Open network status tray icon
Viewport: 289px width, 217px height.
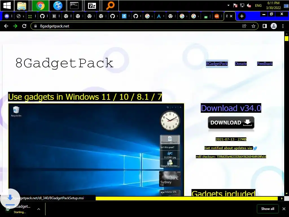click(242, 6)
